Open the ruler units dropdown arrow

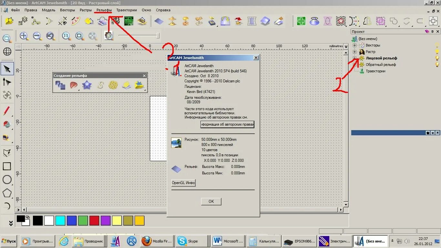(x=346, y=46)
